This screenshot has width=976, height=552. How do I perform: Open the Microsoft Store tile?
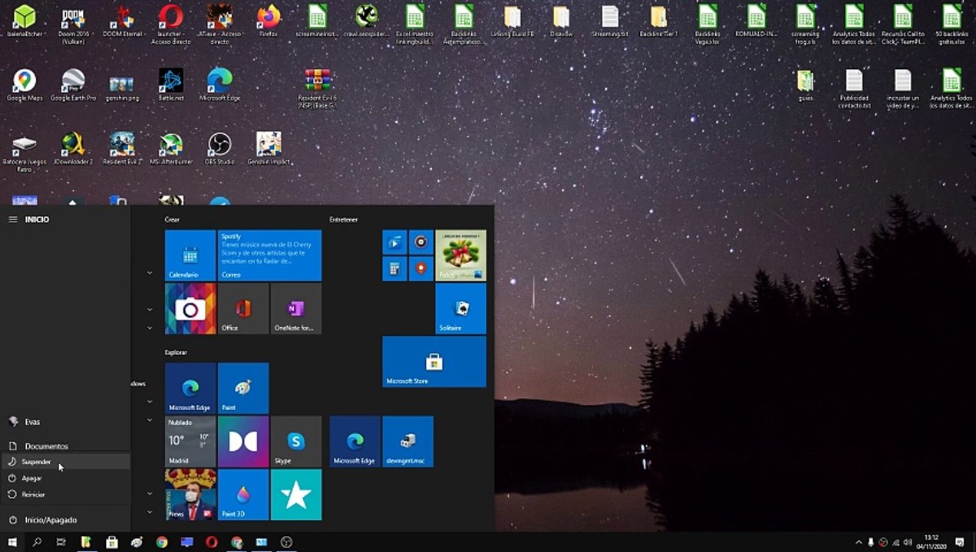(x=434, y=362)
